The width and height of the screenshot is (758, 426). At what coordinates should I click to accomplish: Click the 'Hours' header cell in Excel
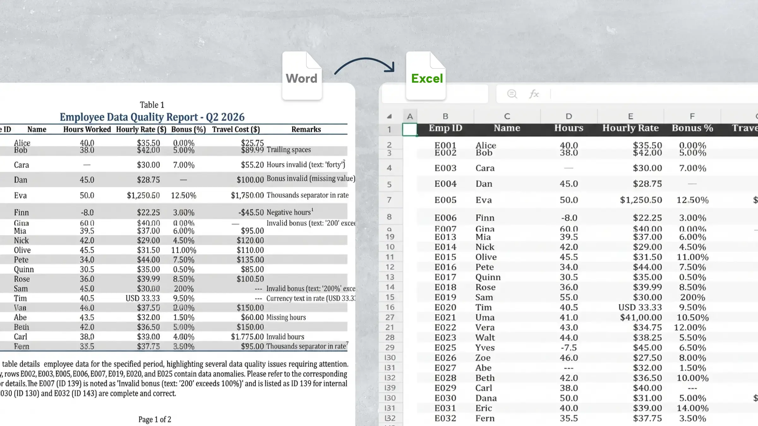569,128
